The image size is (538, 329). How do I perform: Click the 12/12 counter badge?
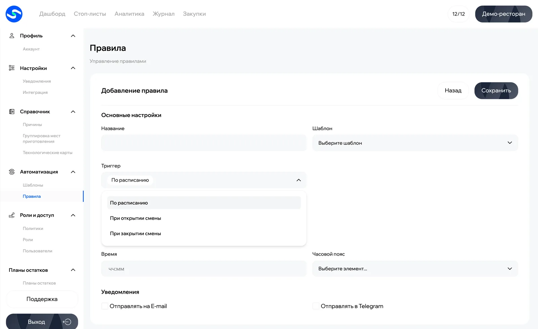(x=459, y=14)
